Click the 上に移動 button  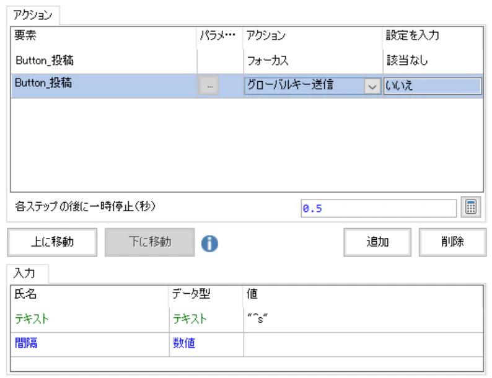[52, 242]
